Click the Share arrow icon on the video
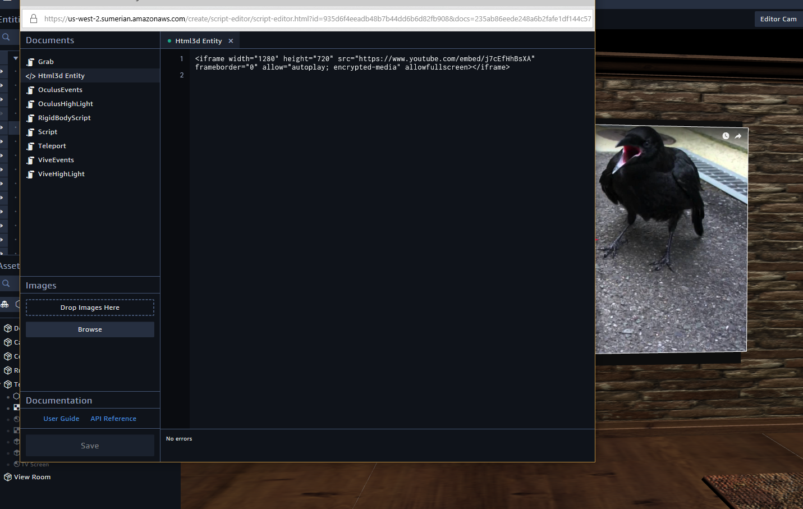 [738, 136]
